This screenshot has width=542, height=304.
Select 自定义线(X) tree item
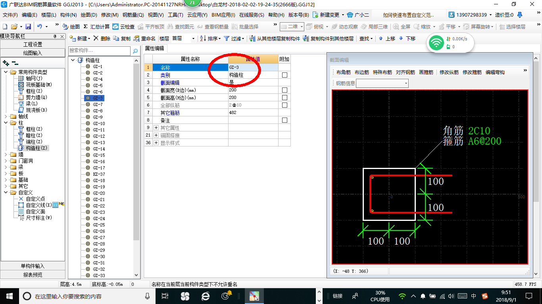coord(38,205)
